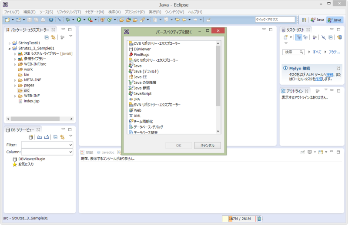Screen dimensions: 348x225
Task: Open the ファイル(F) menu
Action: pos(12,12)
